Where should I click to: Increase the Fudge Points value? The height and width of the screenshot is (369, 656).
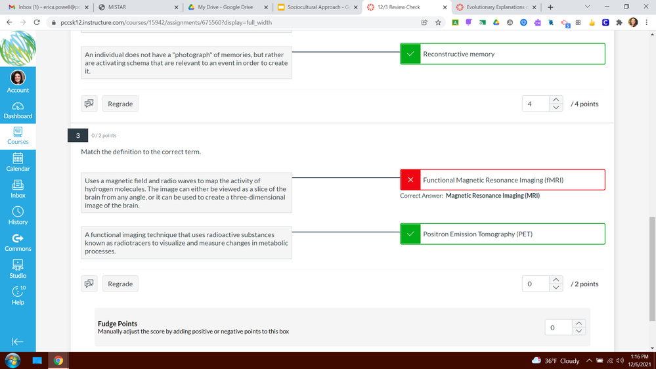pyautogui.click(x=578, y=323)
